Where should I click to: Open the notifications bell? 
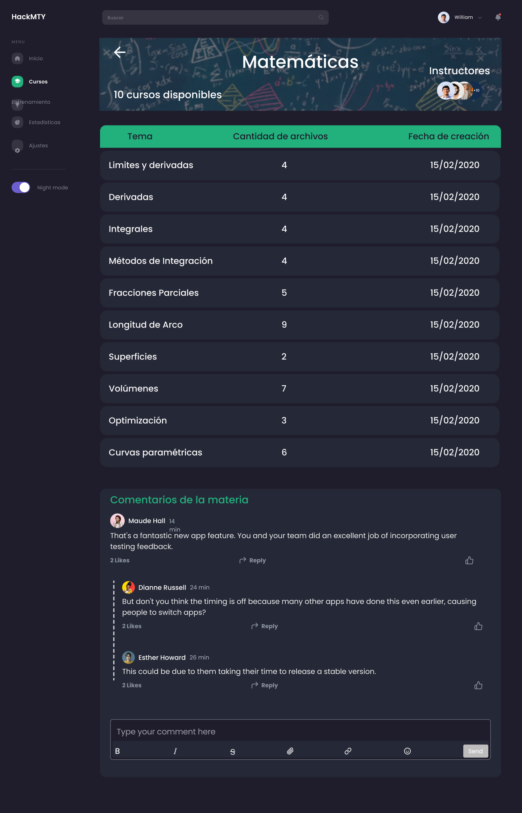point(498,17)
